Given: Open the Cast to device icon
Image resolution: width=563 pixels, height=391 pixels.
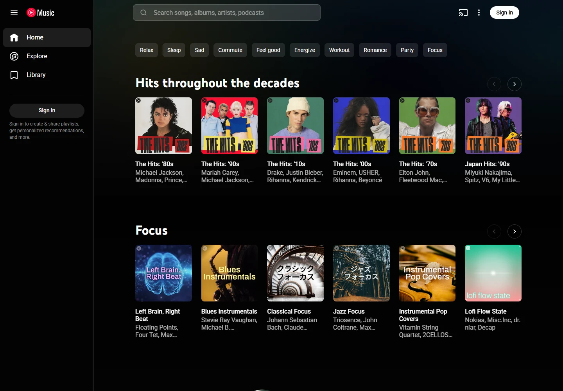Looking at the screenshot, I should pos(463,13).
